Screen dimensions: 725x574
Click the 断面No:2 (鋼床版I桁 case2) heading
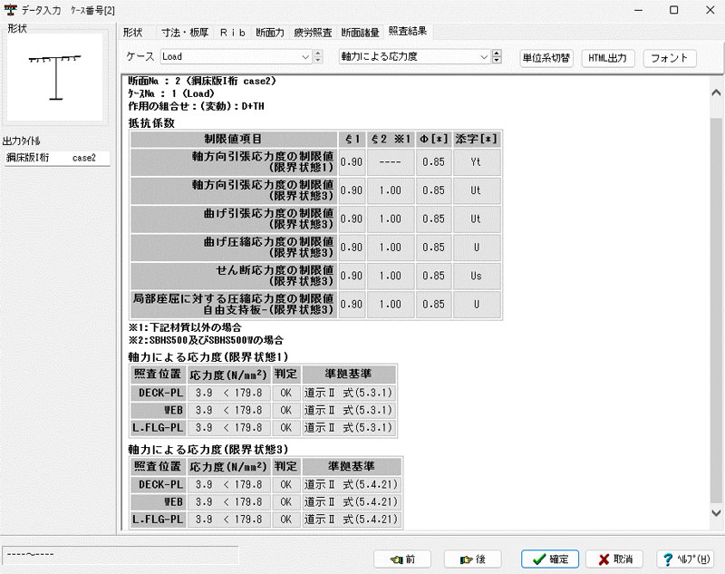202,81
